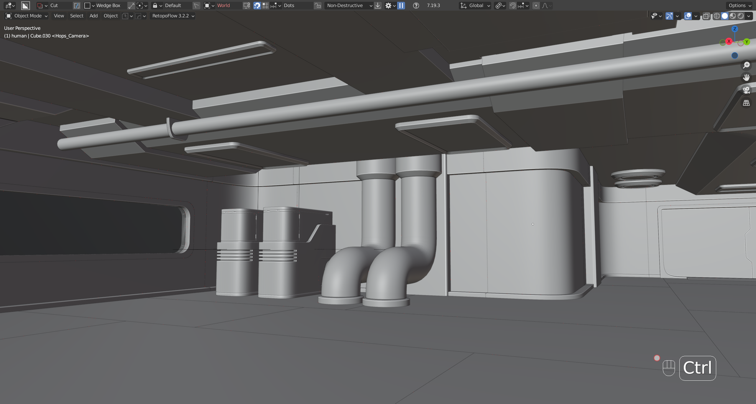The image size is (756, 404).
Task: Open the Select menu
Action: pyautogui.click(x=77, y=16)
